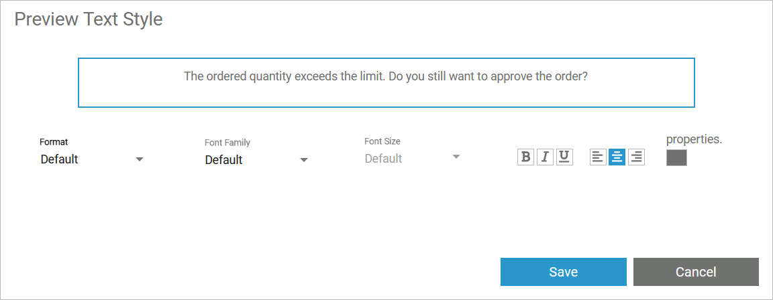Toggle underline formatting with the U icon
Viewport: 773px width, 300px height.
tap(564, 157)
